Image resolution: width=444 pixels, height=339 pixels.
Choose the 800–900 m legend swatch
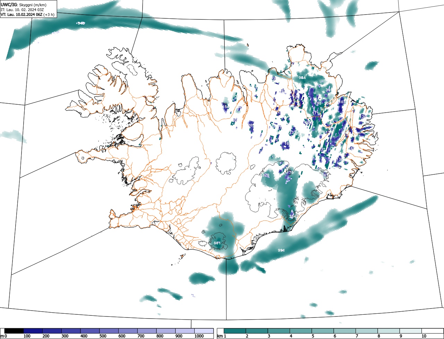pyautogui.click(x=166, y=331)
